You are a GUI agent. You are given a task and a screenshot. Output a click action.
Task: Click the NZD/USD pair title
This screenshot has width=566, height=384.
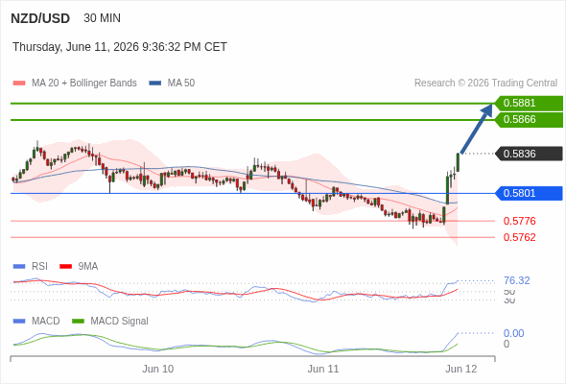click(40, 18)
